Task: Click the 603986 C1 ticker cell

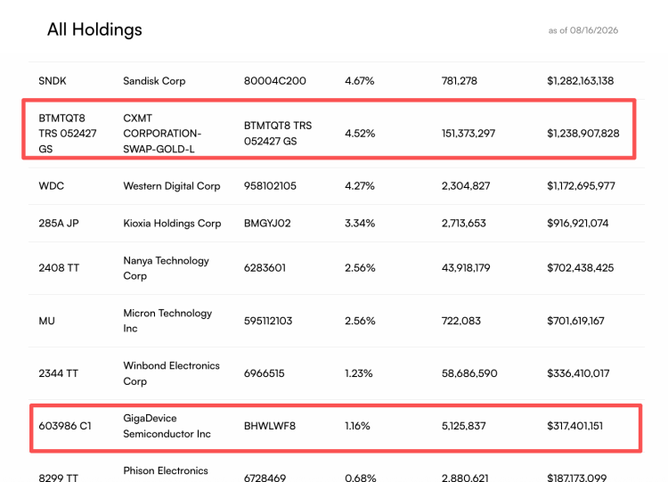Action: 65,426
